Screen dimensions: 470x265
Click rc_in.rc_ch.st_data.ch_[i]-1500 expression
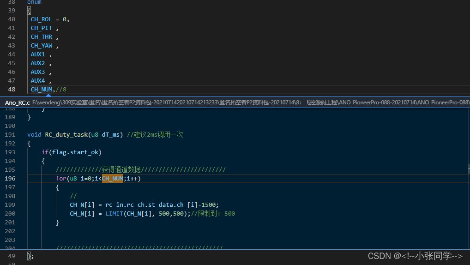click(x=160, y=205)
